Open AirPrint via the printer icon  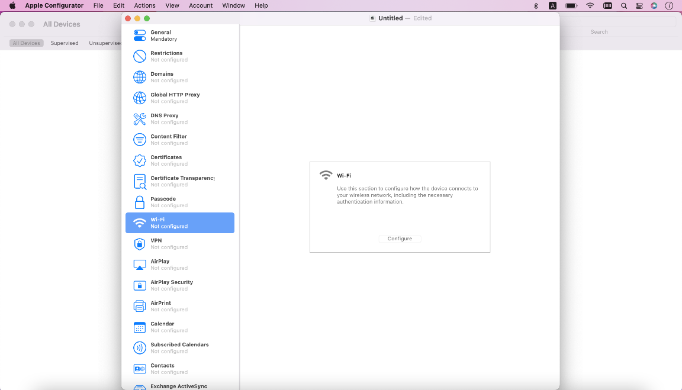pyautogui.click(x=140, y=307)
